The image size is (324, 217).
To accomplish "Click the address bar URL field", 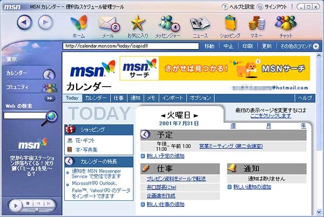I will click(x=131, y=46).
